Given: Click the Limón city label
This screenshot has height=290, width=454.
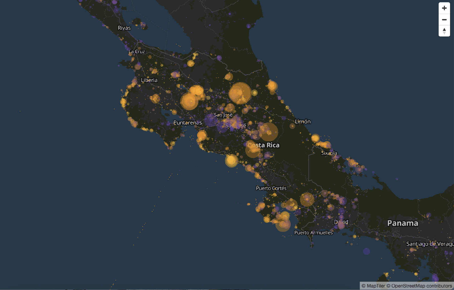Looking at the screenshot, I should 303,121.
